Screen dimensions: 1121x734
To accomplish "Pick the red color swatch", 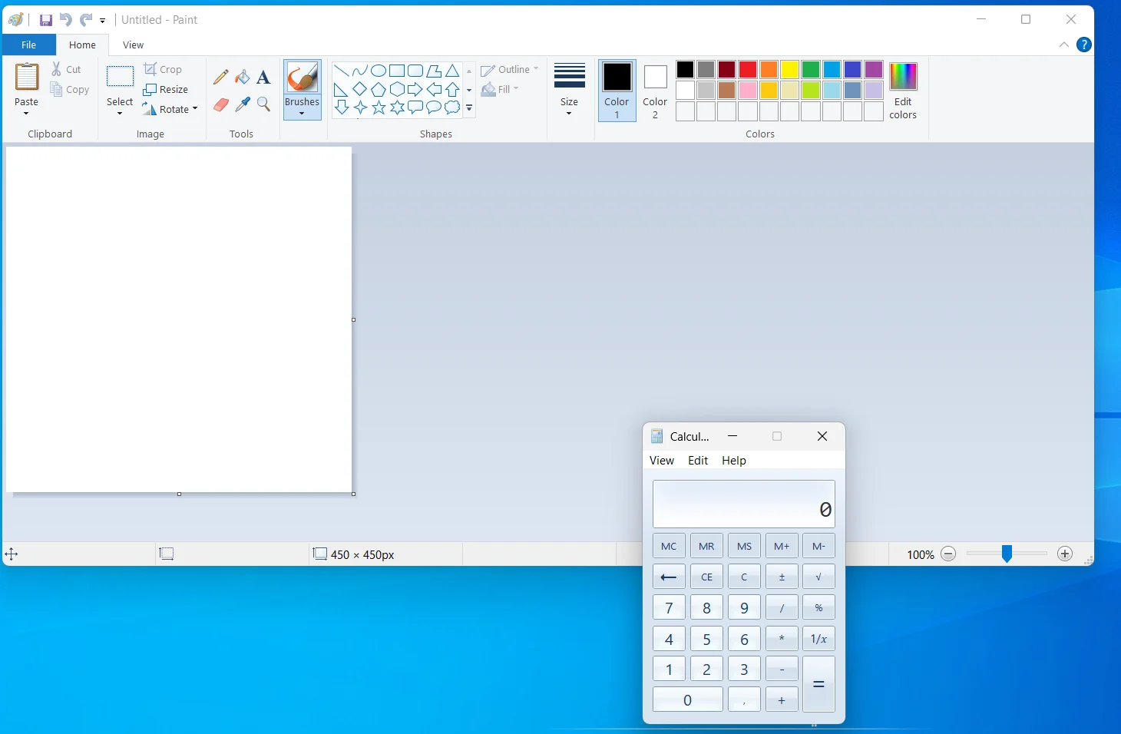I will pos(748,70).
